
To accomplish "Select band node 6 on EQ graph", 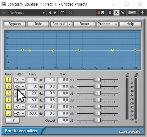I will tap(135, 50).
